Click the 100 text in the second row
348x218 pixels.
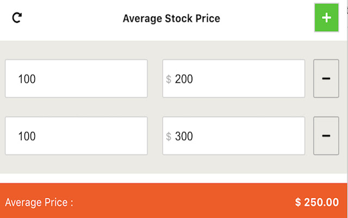click(27, 136)
